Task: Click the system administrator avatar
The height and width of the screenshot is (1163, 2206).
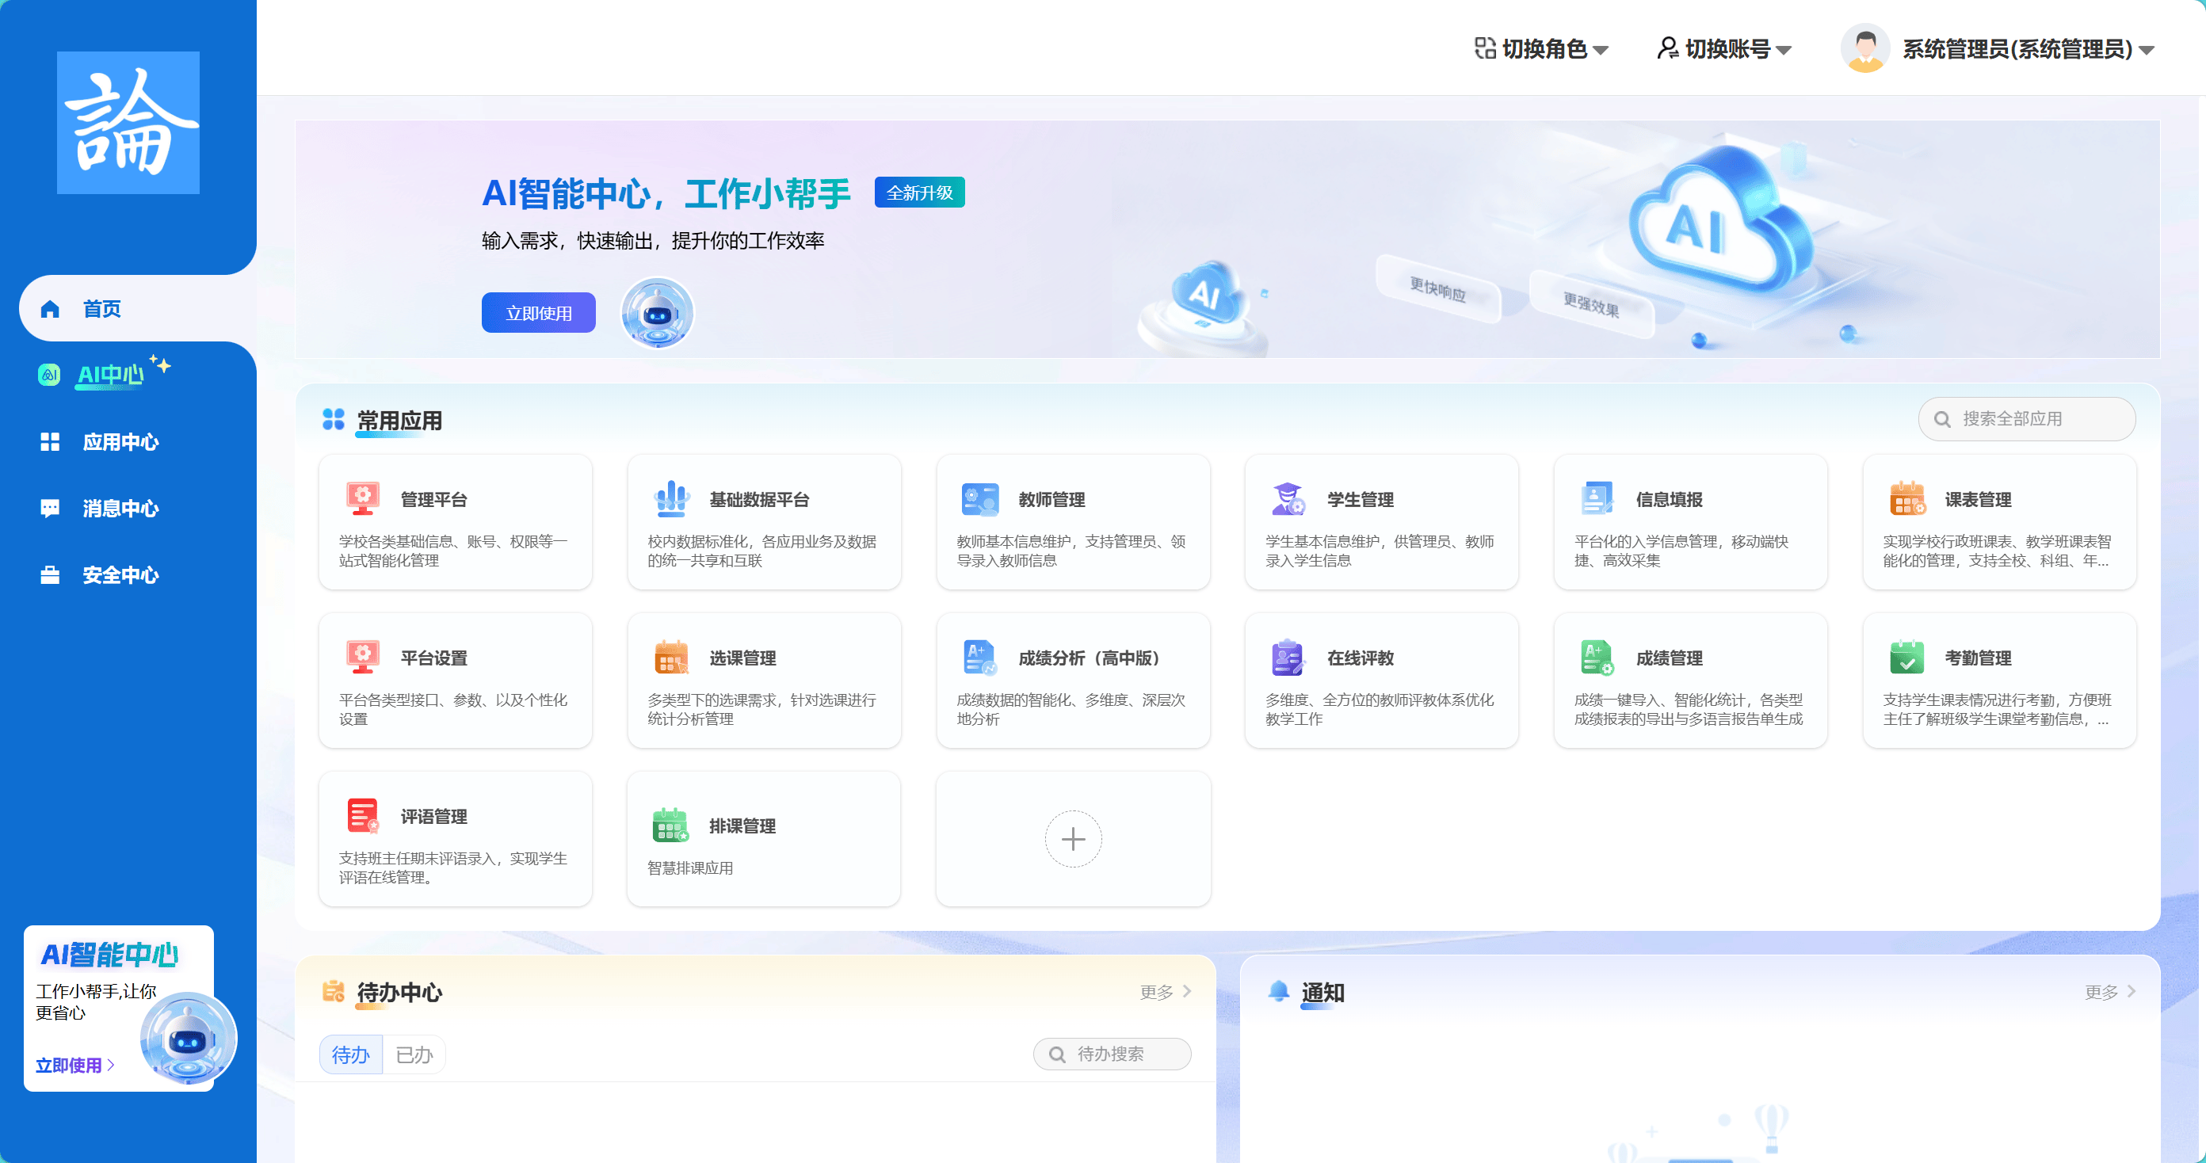Action: click(x=1865, y=49)
